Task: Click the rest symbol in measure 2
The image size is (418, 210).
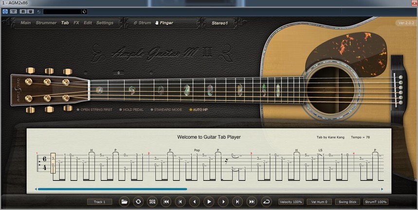Action: (x=226, y=161)
